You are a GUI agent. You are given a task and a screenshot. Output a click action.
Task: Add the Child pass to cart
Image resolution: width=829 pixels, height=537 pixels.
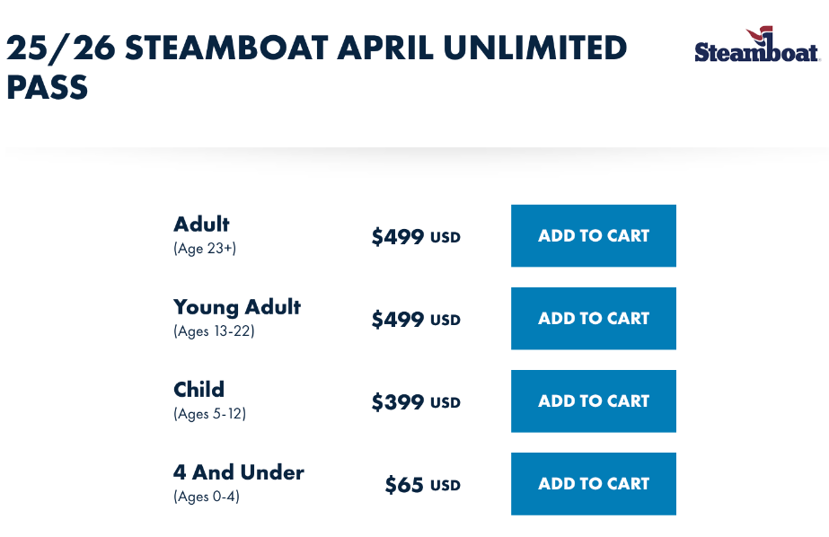593,401
